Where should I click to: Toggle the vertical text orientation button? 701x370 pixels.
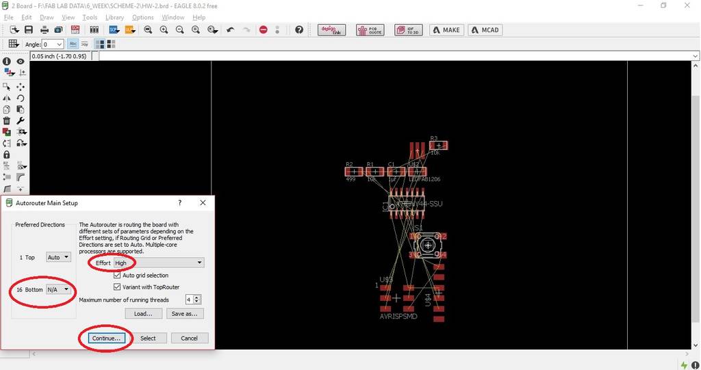pos(84,44)
